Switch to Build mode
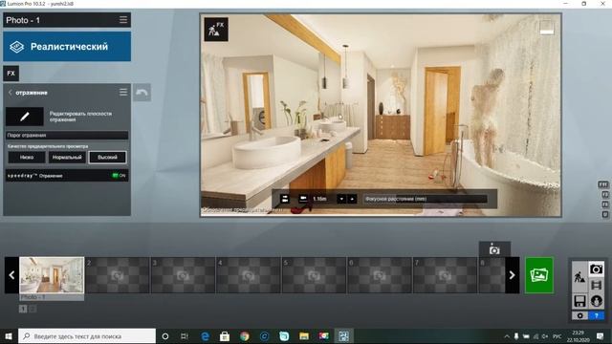Viewport: 612px width, 344px height. click(x=579, y=277)
